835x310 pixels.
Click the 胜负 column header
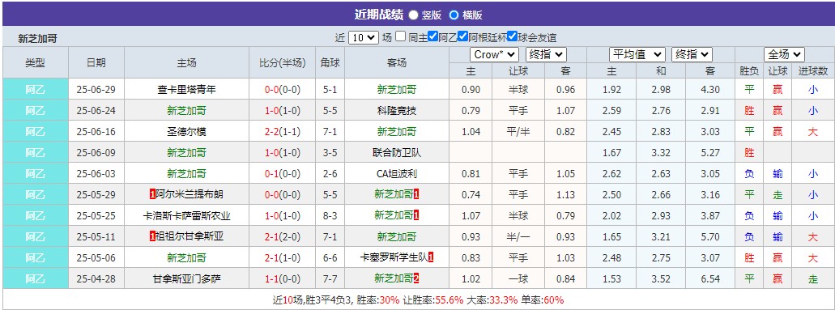[x=749, y=70]
